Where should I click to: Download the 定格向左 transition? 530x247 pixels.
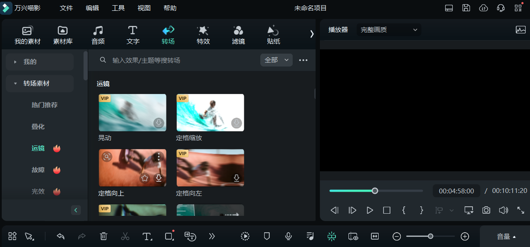coord(236,178)
